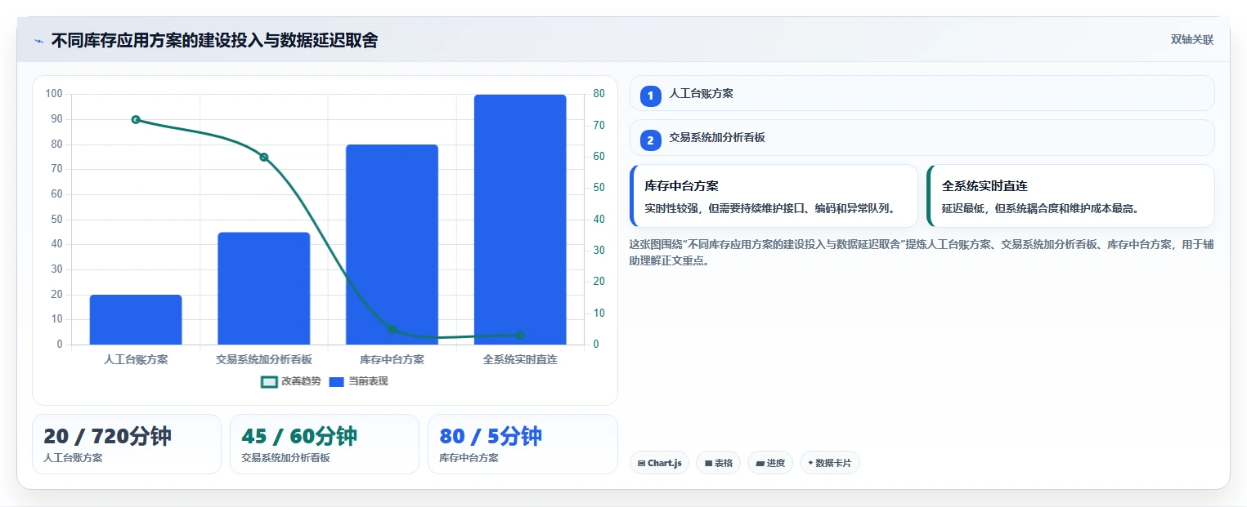Select the 表格 tag
The width and height of the screenshot is (1247, 507).
718,463
